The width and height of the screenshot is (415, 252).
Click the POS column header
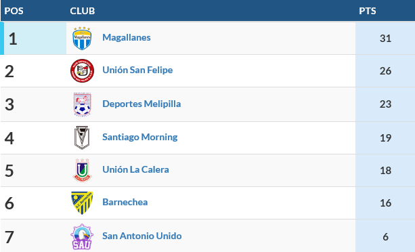pyautogui.click(x=14, y=11)
